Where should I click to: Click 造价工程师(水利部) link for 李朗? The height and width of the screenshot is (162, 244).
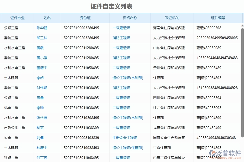128,78
